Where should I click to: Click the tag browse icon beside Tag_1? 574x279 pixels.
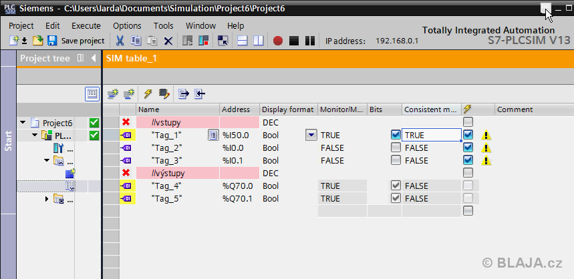click(213, 135)
